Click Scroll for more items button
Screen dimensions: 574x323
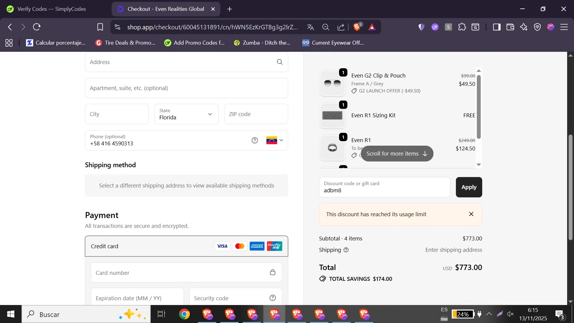(397, 153)
